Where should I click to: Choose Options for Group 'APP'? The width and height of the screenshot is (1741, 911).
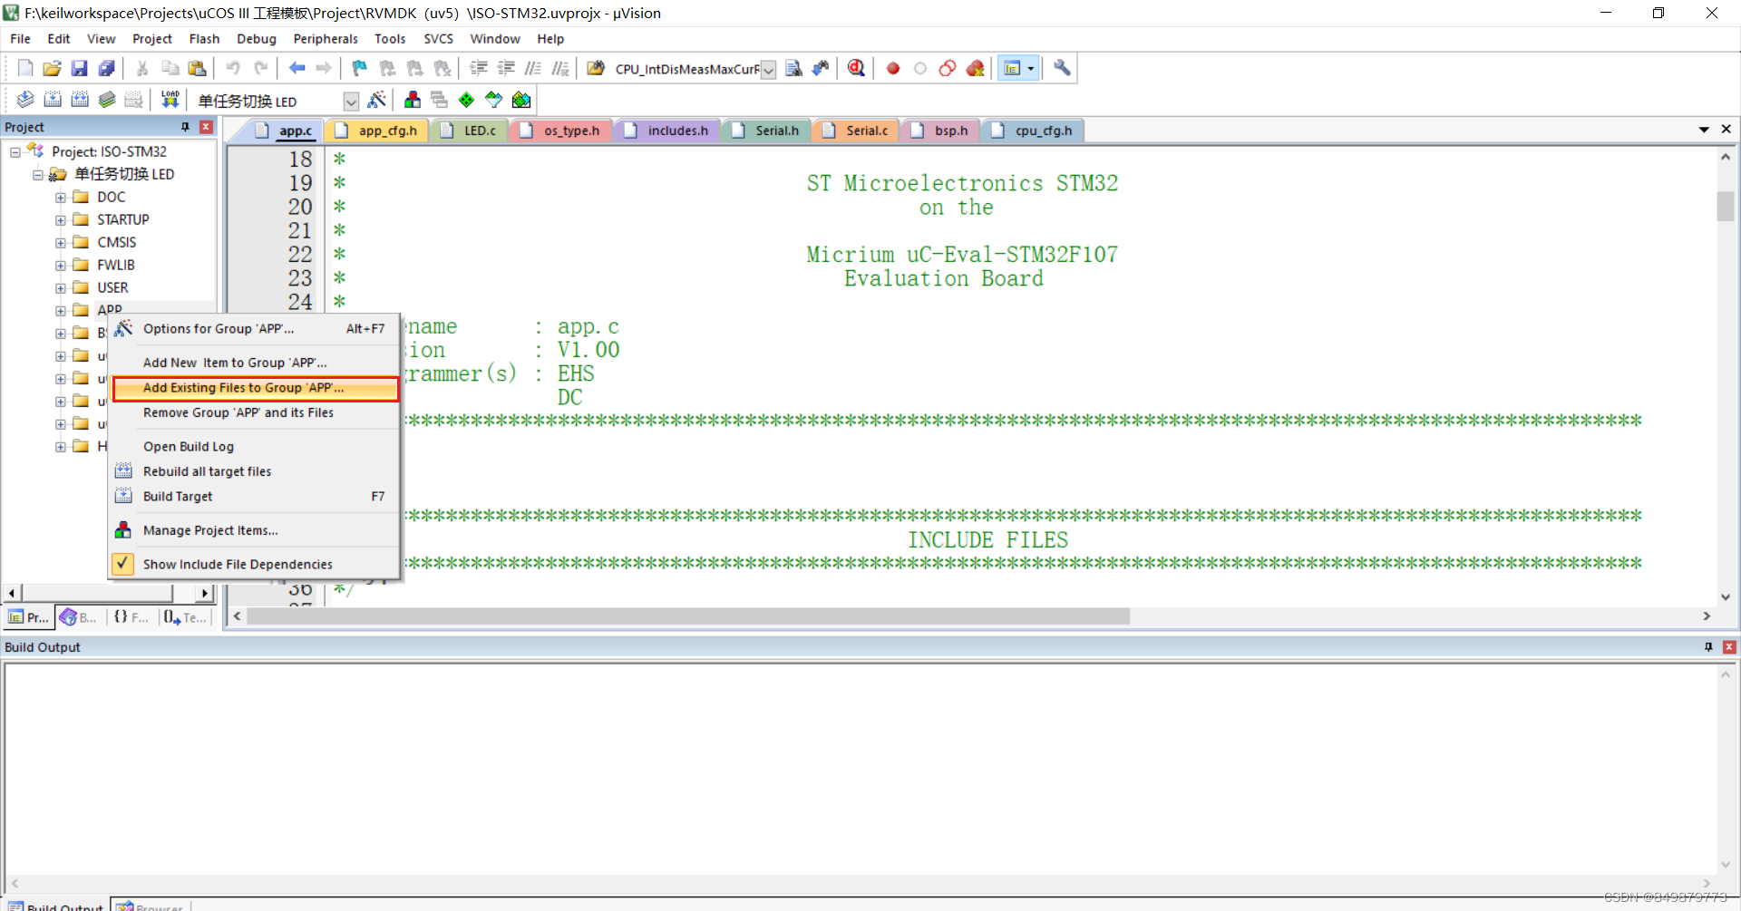256,329
